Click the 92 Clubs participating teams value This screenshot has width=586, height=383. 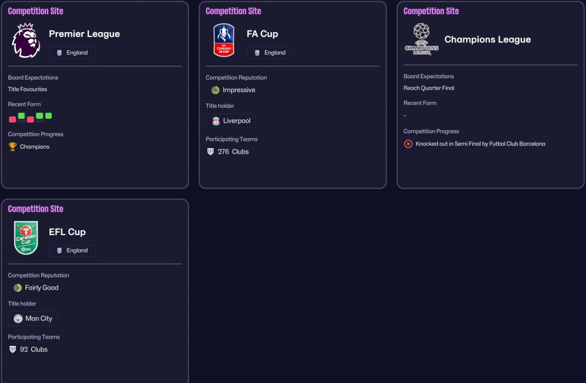click(x=34, y=349)
